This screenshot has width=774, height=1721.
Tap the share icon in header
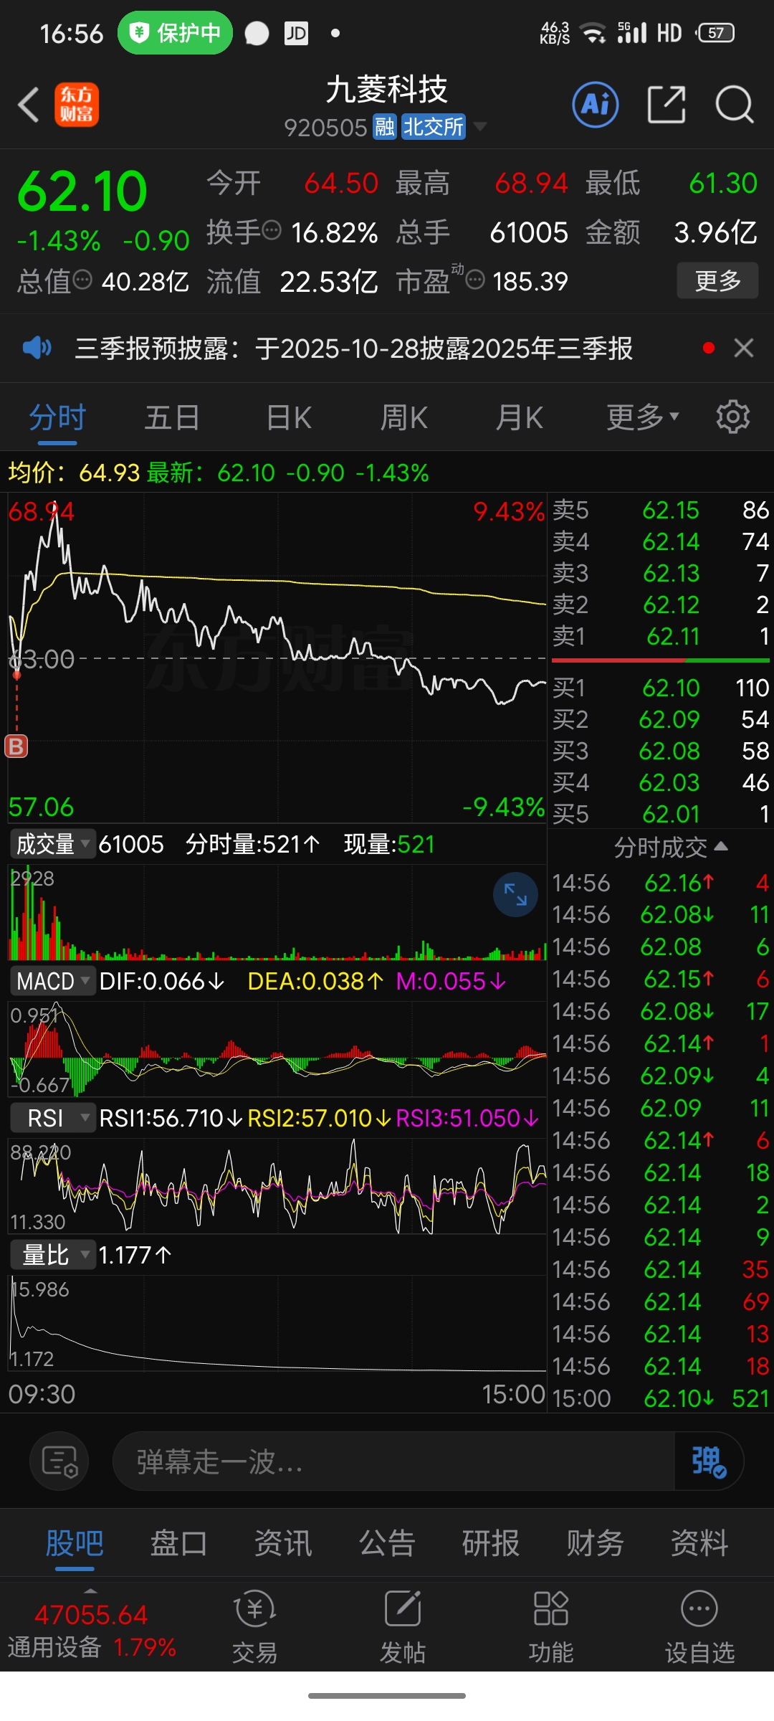tap(666, 105)
